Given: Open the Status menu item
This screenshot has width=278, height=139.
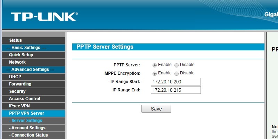Looking at the screenshot, I should tap(33, 40).
